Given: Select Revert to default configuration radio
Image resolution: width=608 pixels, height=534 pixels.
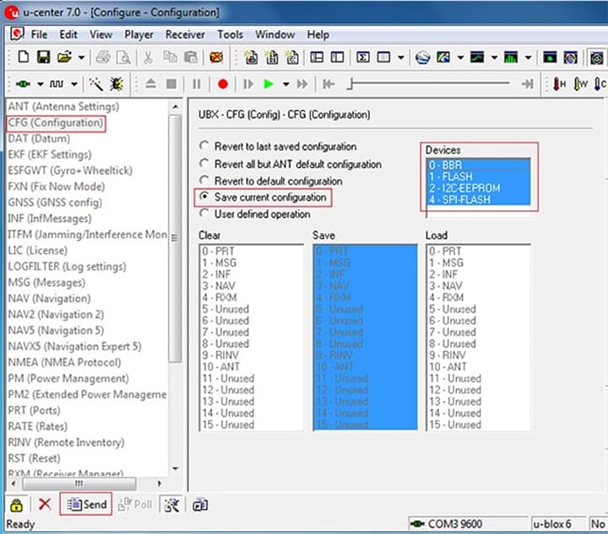Looking at the screenshot, I should point(271,181).
